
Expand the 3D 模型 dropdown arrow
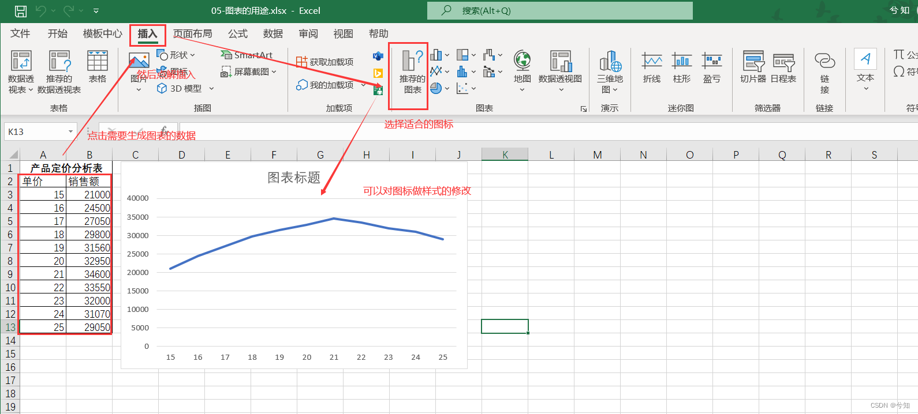click(x=211, y=88)
